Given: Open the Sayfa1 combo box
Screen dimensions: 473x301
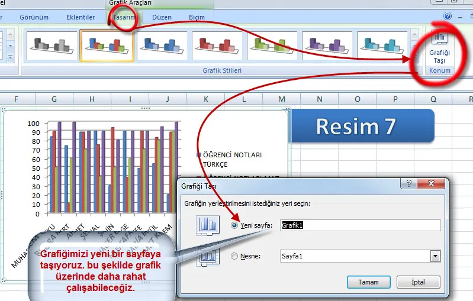Looking at the screenshot, I should click(x=355, y=256).
